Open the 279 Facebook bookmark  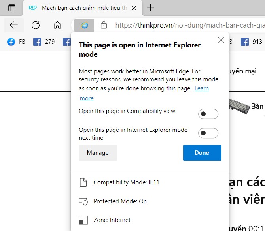point(44,42)
